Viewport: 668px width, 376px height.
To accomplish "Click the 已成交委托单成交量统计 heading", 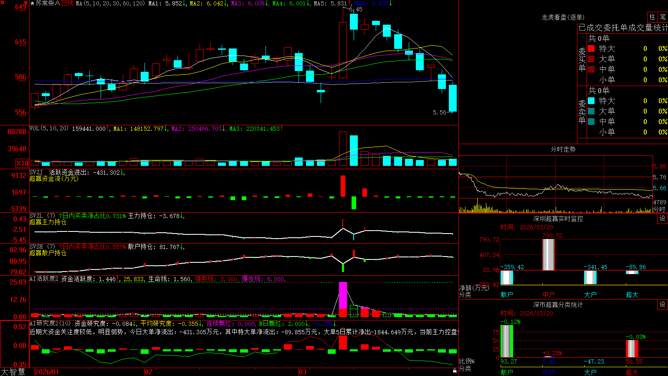I will (623, 28).
